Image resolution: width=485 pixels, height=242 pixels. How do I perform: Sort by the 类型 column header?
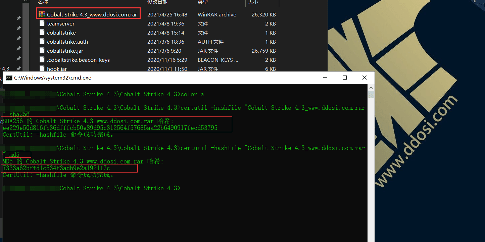[203, 2]
